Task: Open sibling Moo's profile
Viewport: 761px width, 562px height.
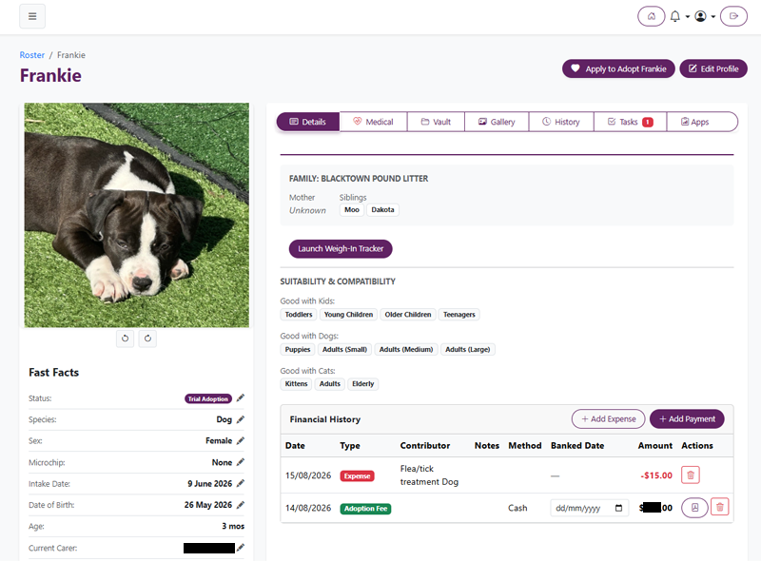Action: click(x=352, y=210)
